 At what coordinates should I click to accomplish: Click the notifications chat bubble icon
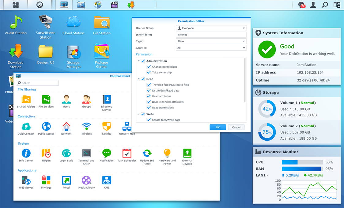(301, 5)
